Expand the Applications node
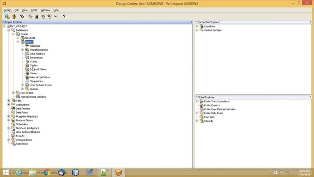 tap(9, 105)
